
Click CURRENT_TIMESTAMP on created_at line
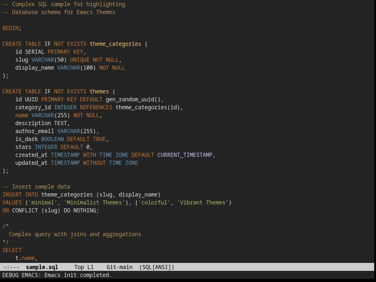(x=185, y=155)
